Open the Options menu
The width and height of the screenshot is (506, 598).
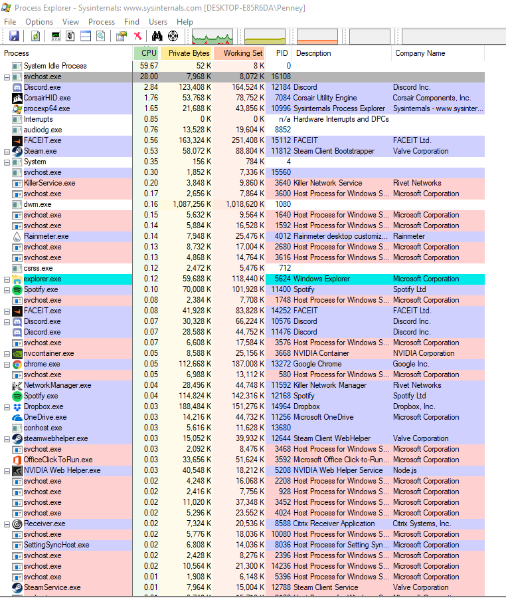[x=39, y=22]
